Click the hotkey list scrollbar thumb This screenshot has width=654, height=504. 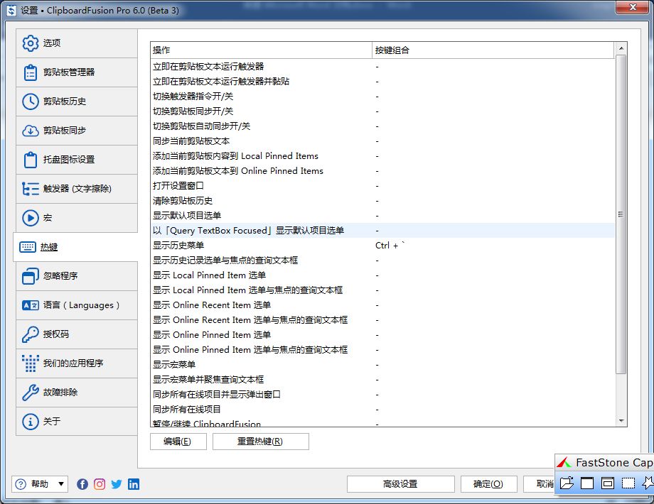click(x=621, y=214)
